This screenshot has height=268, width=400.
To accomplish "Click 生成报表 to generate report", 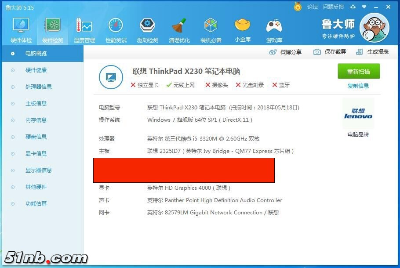I will [372, 52].
